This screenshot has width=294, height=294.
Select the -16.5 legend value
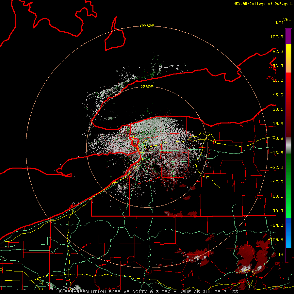tap(277, 153)
